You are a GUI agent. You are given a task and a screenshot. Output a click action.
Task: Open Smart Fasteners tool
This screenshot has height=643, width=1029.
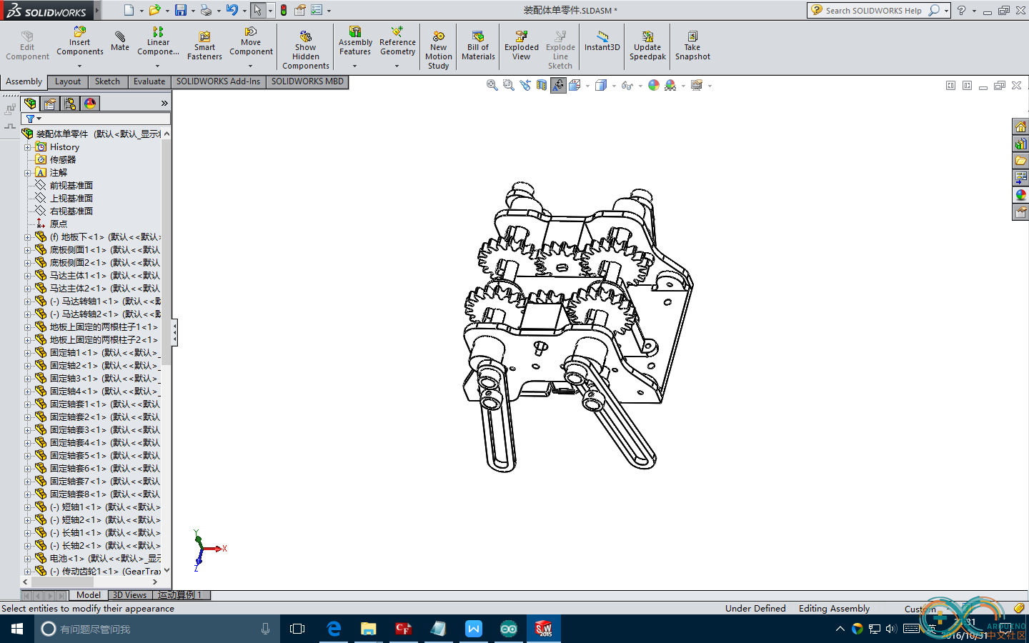[x=204, y=46]
